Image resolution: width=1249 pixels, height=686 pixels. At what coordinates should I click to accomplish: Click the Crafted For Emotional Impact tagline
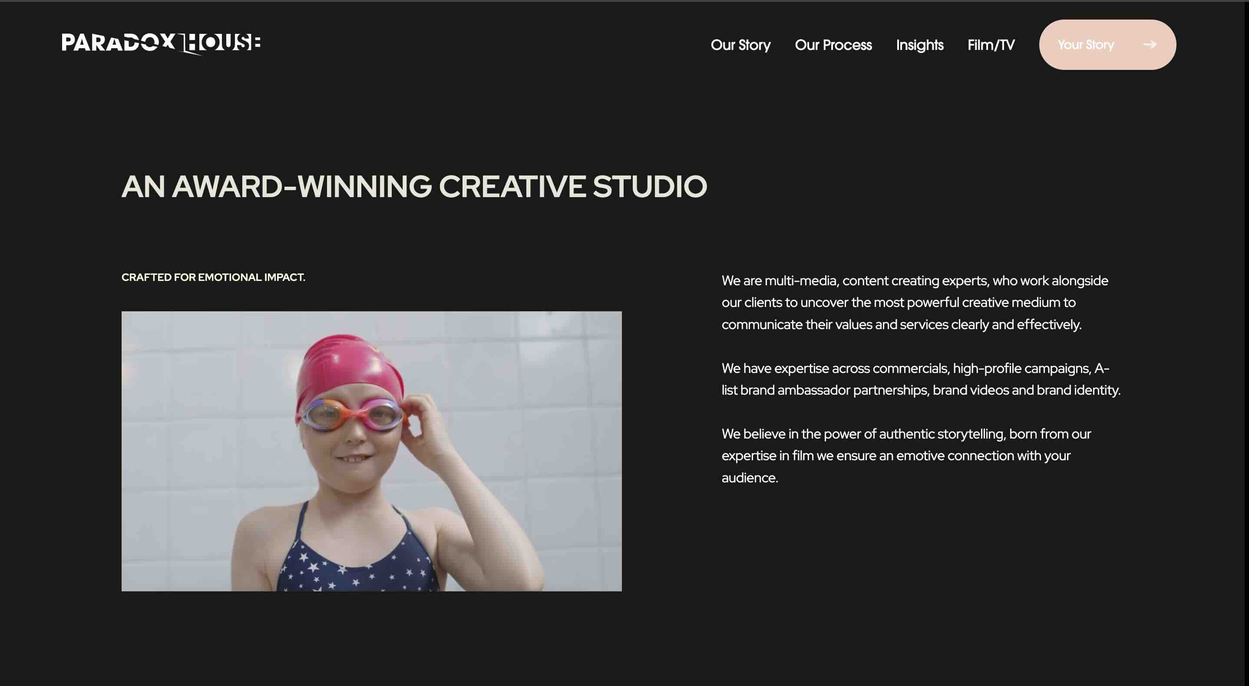click(213, 277)
